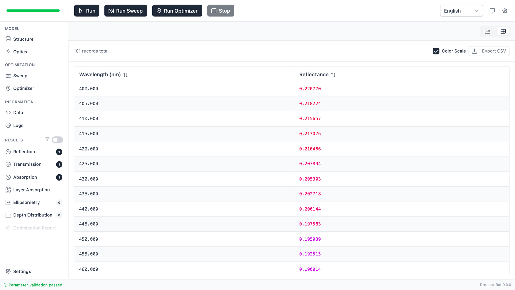
Task: Toggle the Results filter switch
Action: [57, 140]
